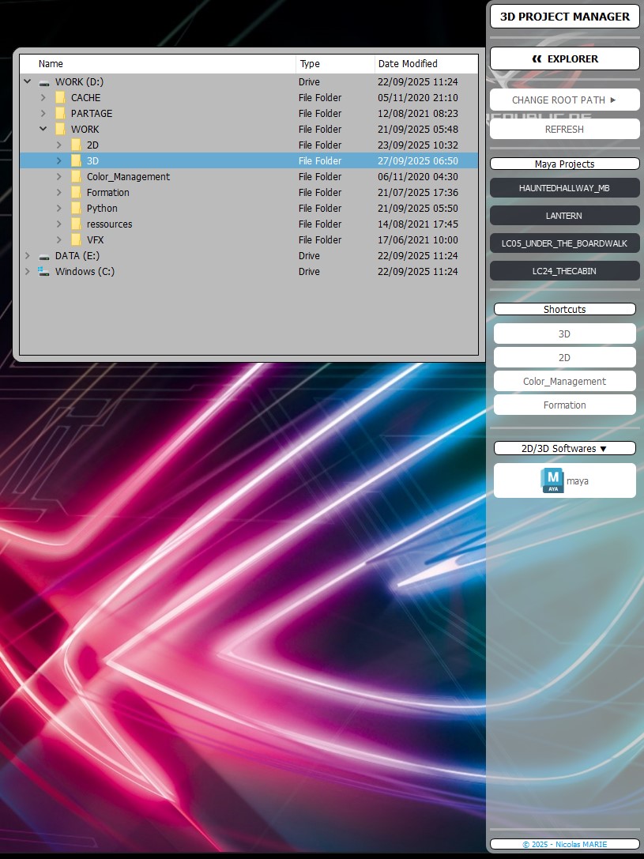Collapse the WORK (D:) drive tree
This screenshot has height=859, width=644.
(28, 82)
